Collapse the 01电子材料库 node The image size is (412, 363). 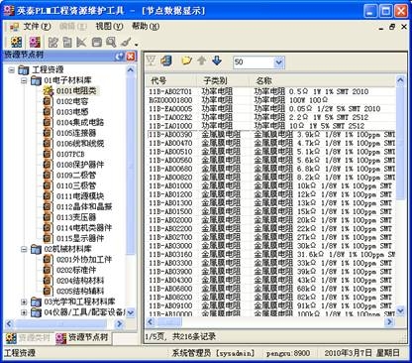[x=24, y=80]
